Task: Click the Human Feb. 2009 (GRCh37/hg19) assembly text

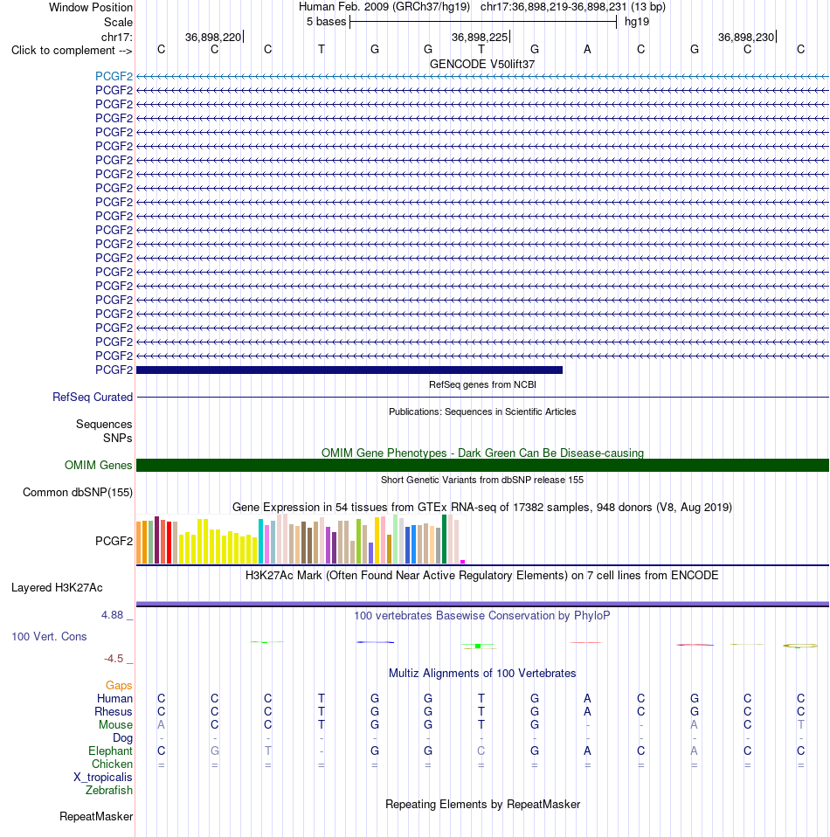Action: click(384, 7)
